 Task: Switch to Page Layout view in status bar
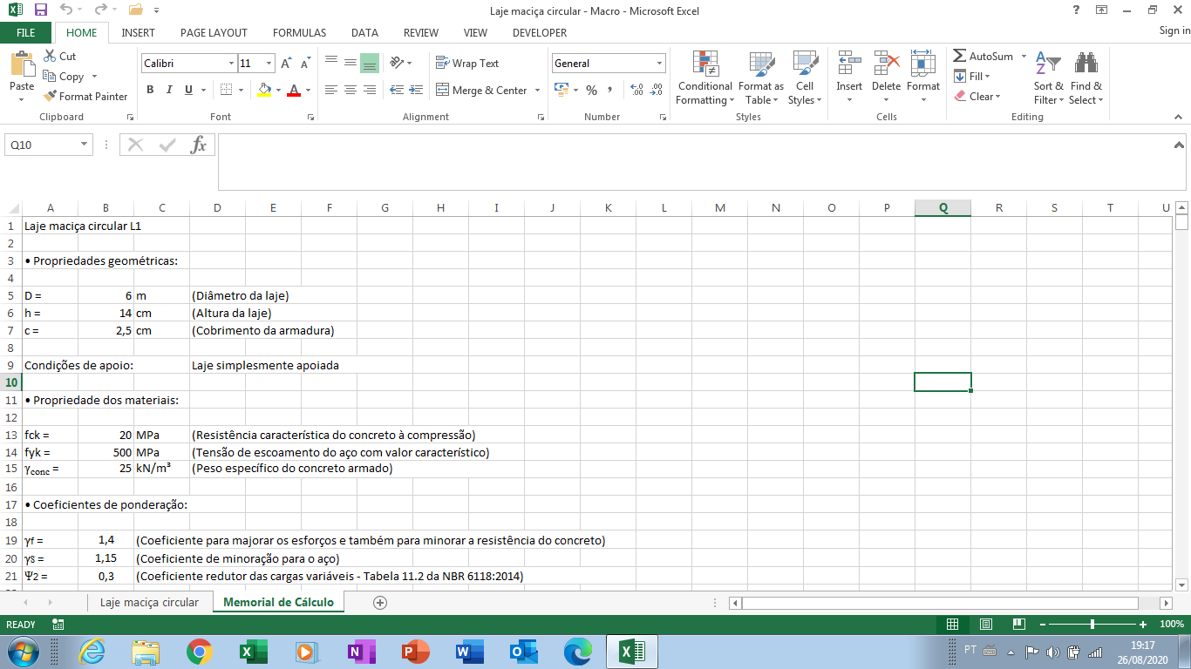click(985, 625)
